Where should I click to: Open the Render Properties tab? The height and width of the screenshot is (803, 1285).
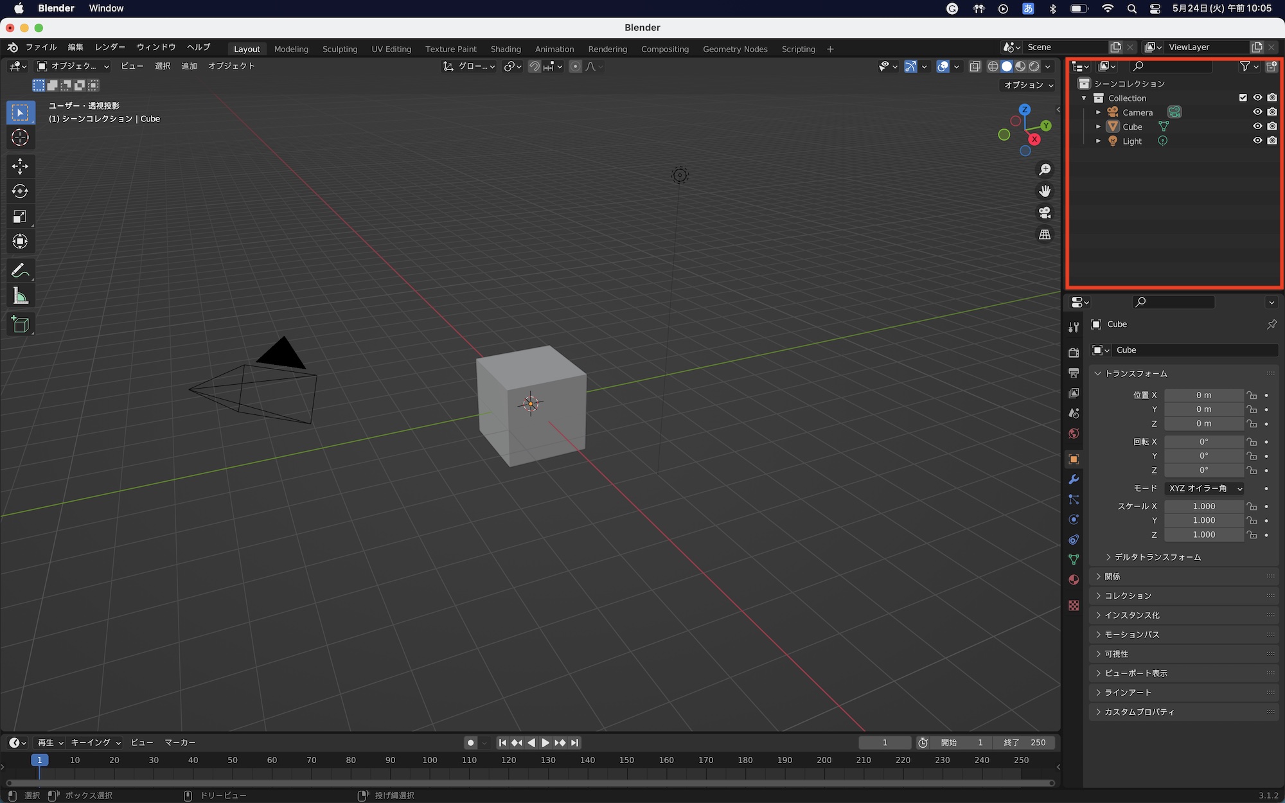(1074, 352)
